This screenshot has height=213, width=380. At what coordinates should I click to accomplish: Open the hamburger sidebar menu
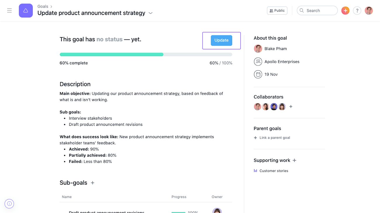[9, 11]
